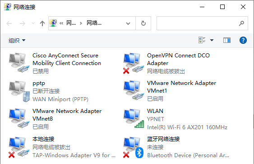This screenshot has width=254, height=164.
Task: Click inside the search box
Action: tap(202, 23)
